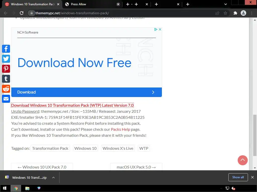Open the WTP tag
257x192 pixels.
pos(144,148)
